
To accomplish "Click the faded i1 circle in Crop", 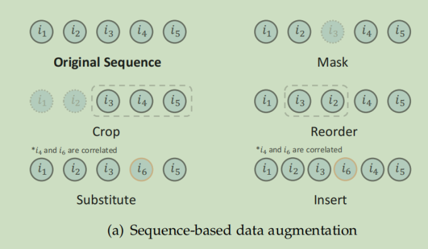I will click(42, 101).
